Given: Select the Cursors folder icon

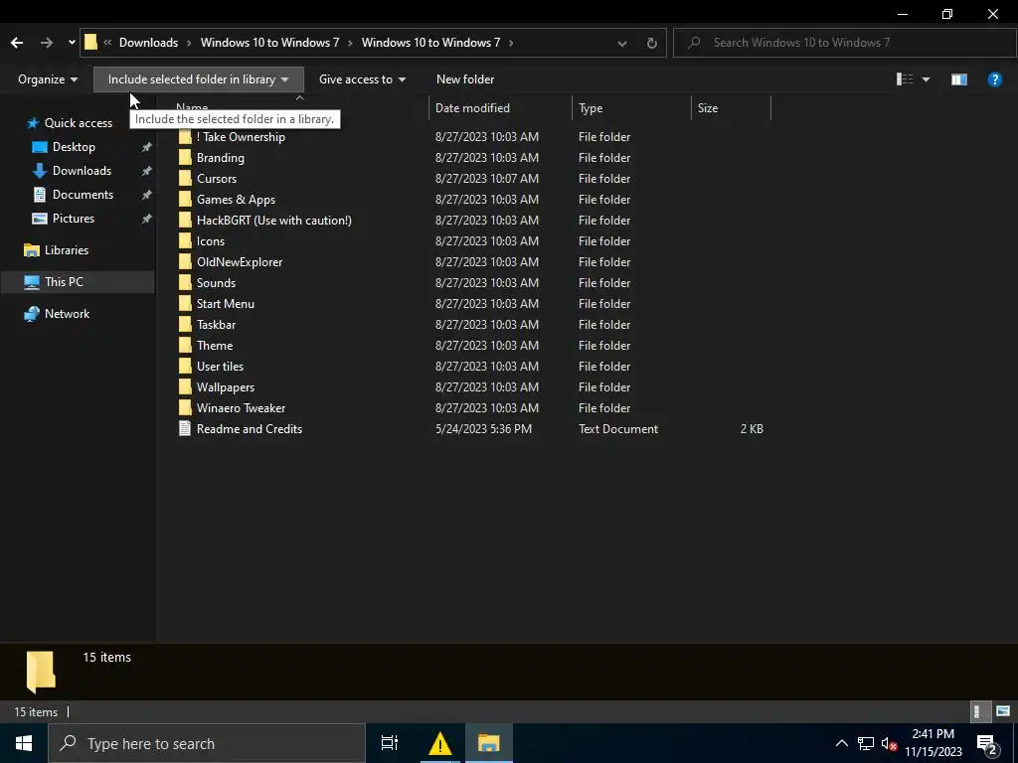Looking at the screenshot, I should (186, 179).
